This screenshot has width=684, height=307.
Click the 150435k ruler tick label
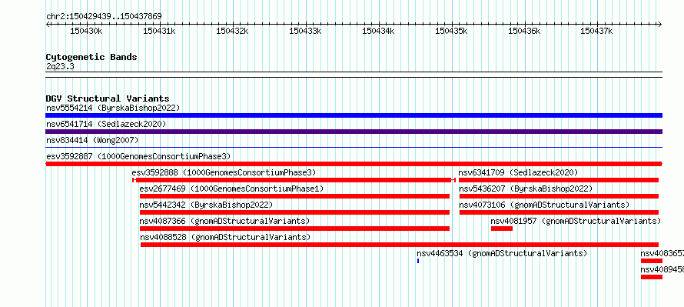(451, 31)
